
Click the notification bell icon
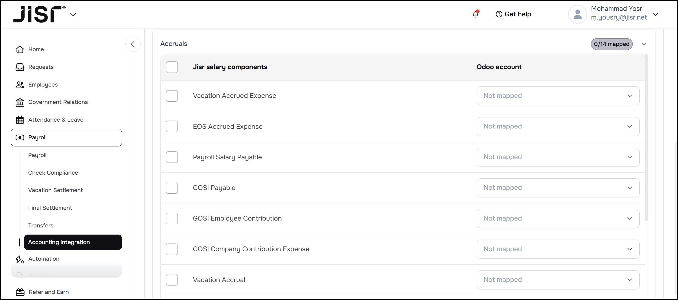coord(475,14)
